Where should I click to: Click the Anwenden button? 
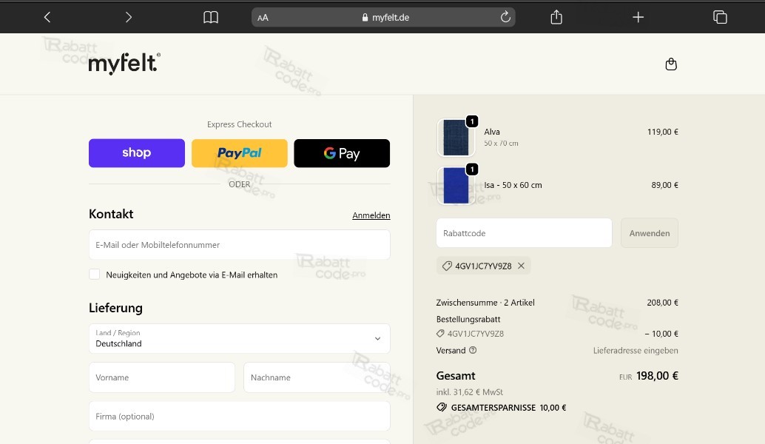[x=650, y=233]
